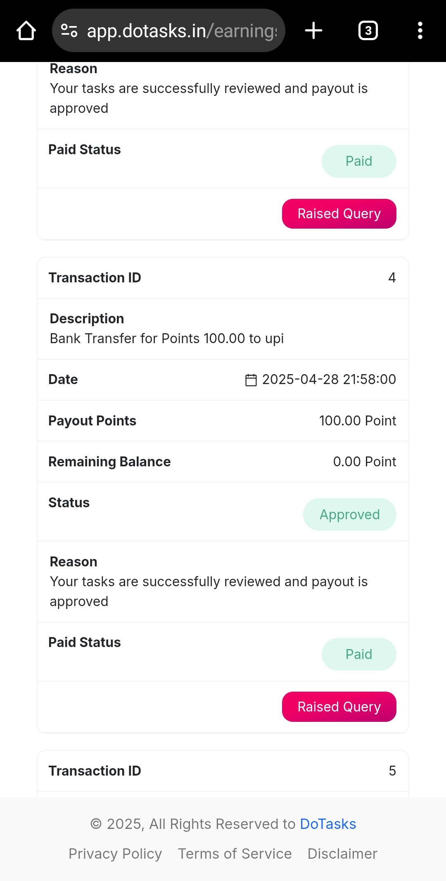Image resolution: width=446 pixels, height=881 pixels.
Task: Click the topmost Paid status badge
Action: [359, 161]
